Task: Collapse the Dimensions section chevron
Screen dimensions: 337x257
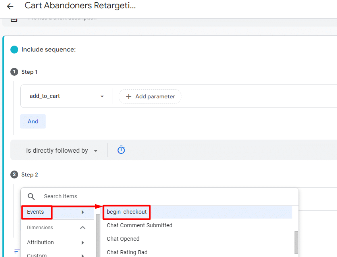Action: [x=83, y=228]
